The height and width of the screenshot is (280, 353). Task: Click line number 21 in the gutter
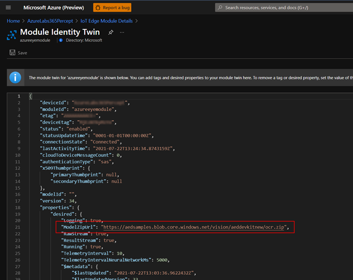18,227
